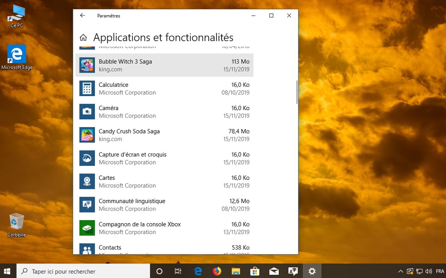This screenshot has height=278, width=446.
Task: Click the Calculatrice calculator icon
Action: pos(87,88)
